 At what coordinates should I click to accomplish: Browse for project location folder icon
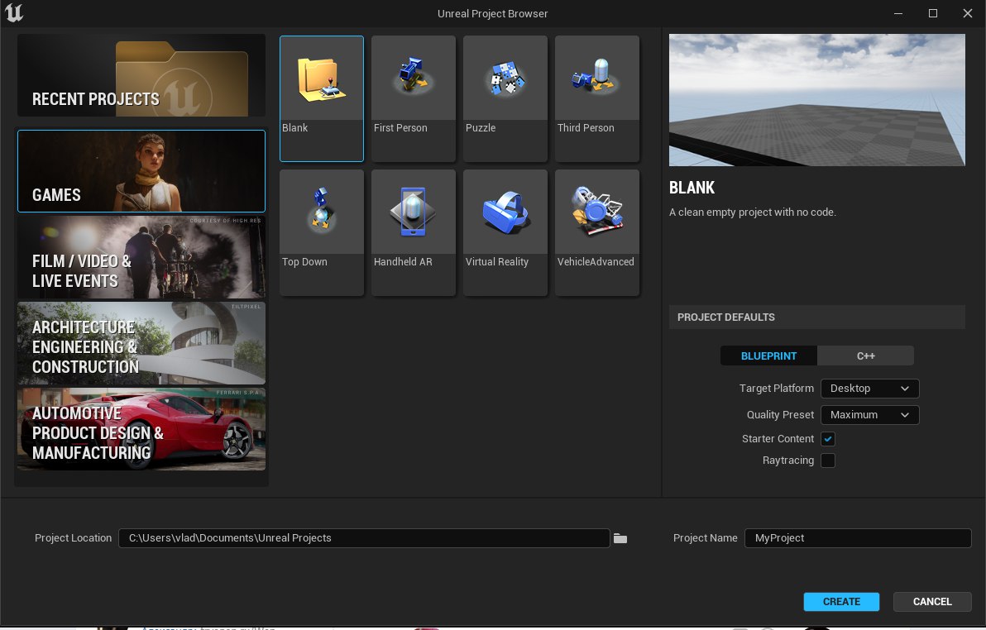[x=620, y=538]
